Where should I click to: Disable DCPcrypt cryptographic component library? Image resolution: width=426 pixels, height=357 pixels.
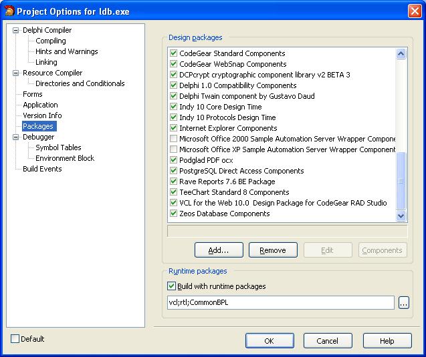pos(173,75)
